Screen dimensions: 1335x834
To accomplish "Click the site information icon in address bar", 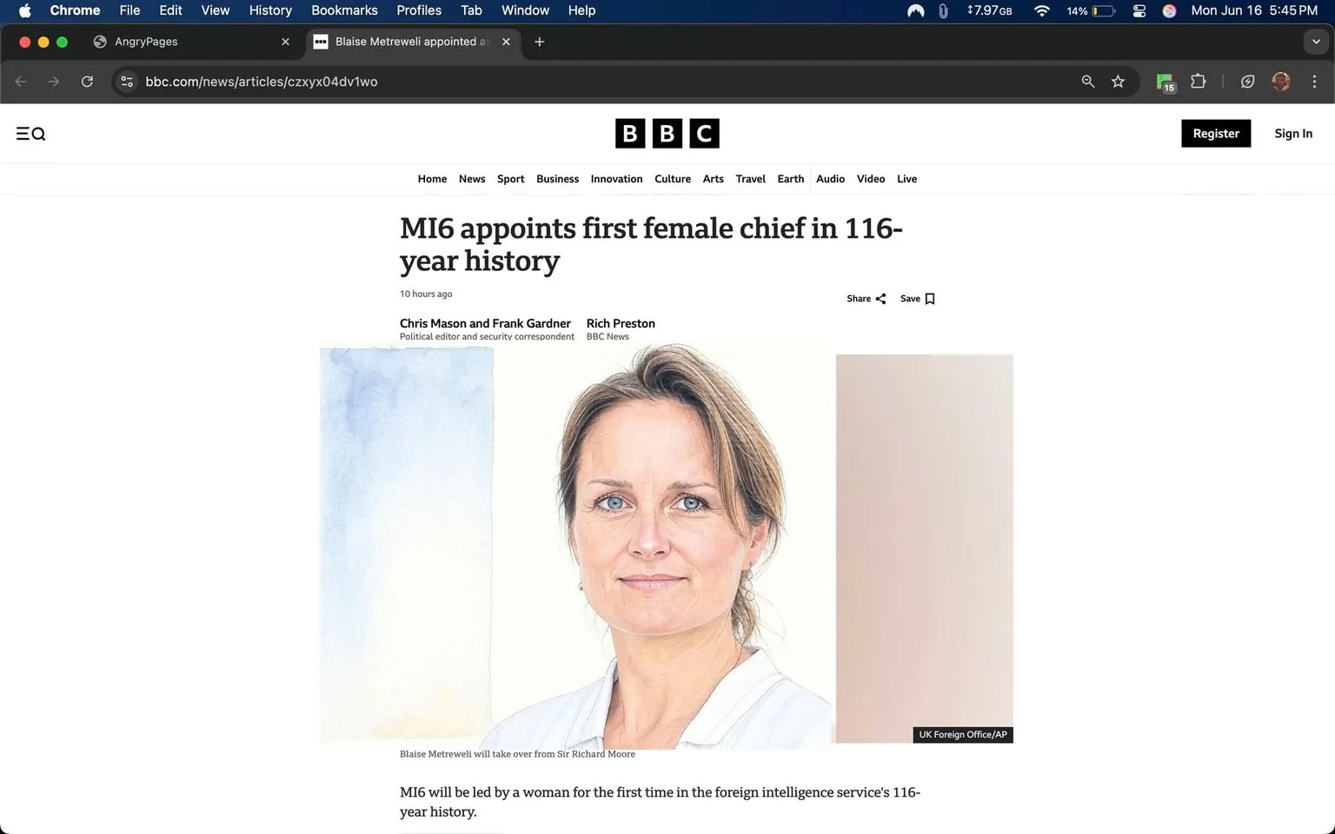I will pos(127,81).
